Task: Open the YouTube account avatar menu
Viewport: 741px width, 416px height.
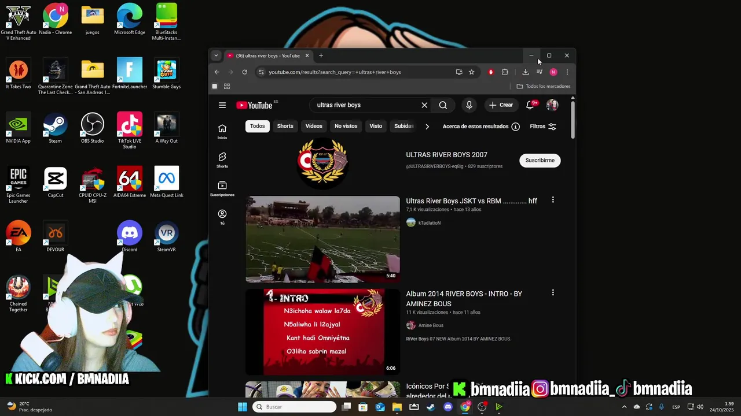Action: tap(552, 105)
